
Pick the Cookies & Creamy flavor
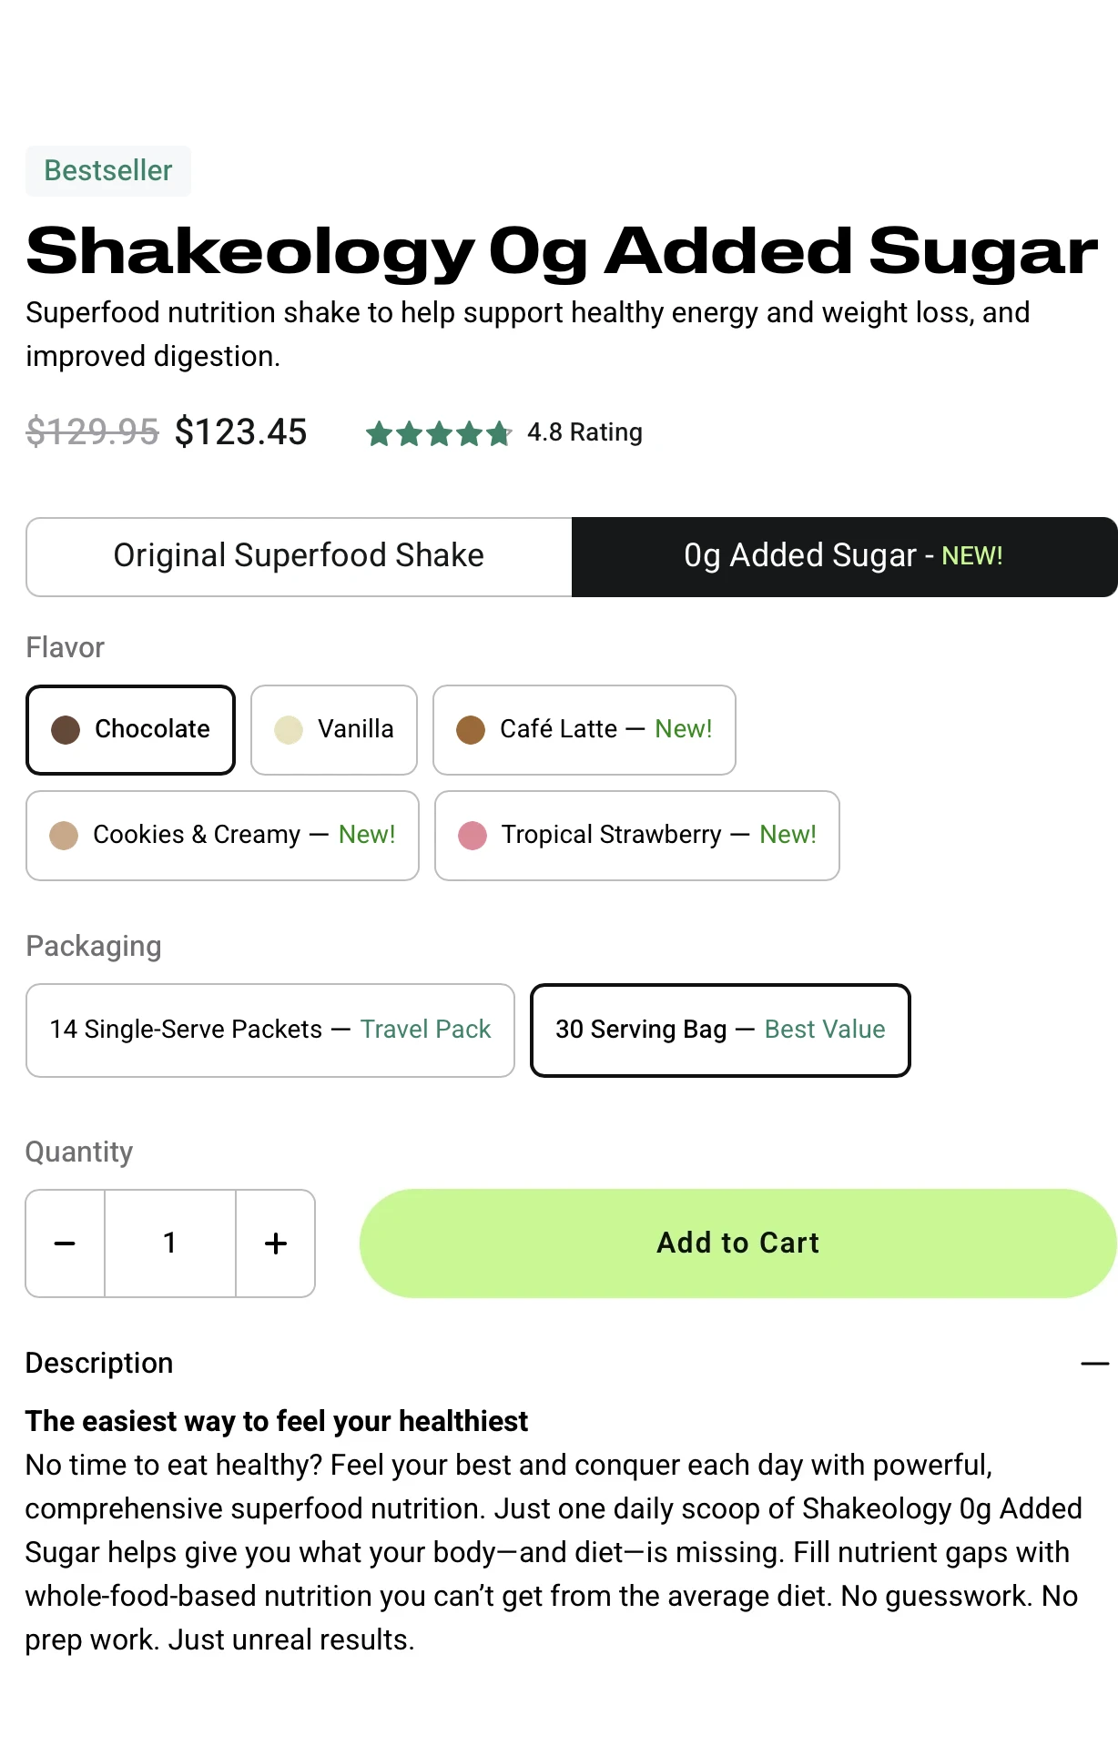[222, 835]
